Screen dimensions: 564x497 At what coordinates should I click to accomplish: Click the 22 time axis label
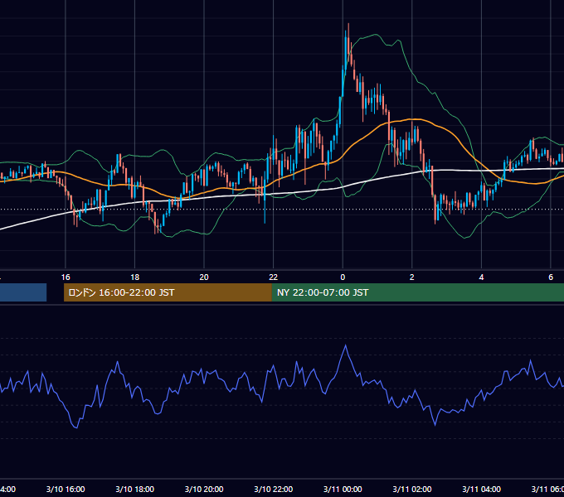[x=274, y=277]
